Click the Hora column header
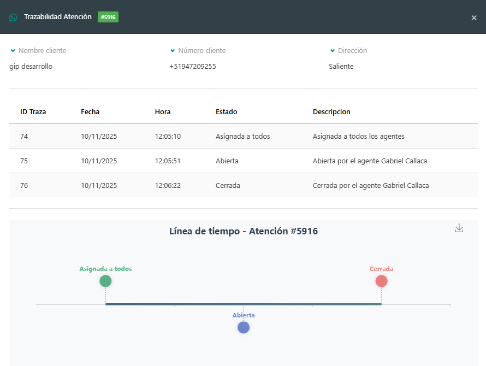 click(x=163, y=111)
